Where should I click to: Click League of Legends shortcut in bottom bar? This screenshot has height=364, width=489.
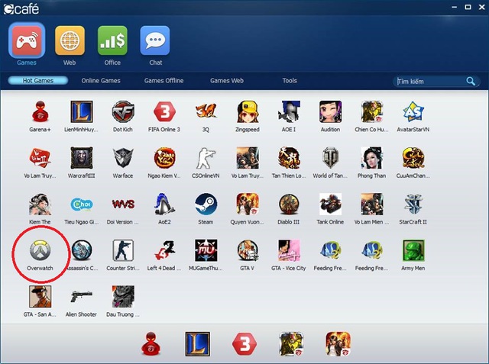coord(198,343)
